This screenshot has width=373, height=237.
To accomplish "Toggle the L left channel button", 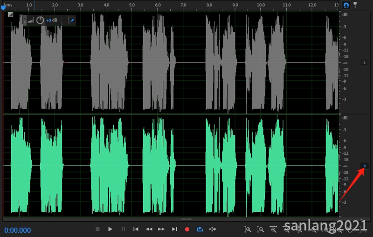I will point(364,63).
